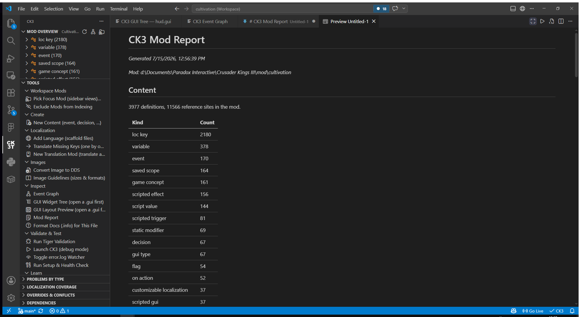
Task: Open Event Graph under Inspect
Action: (x=46, y=194)
